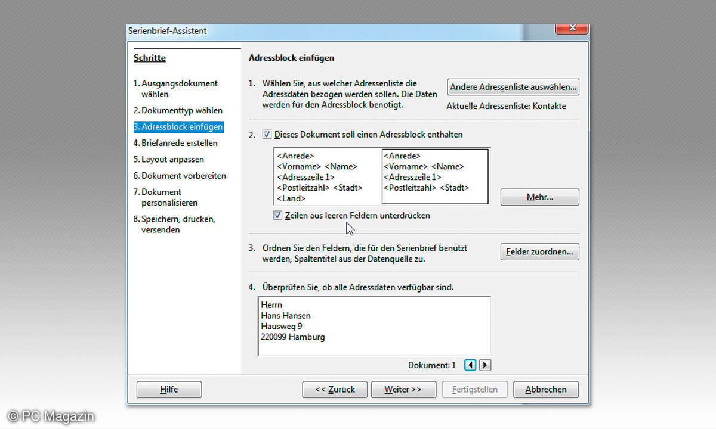Open the Hilfe button
This screenshot has width=716, height=429.
tap(169, 390)
